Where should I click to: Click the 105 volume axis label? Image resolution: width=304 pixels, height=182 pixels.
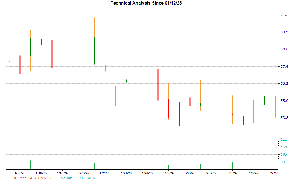click(x=284, y=154)
